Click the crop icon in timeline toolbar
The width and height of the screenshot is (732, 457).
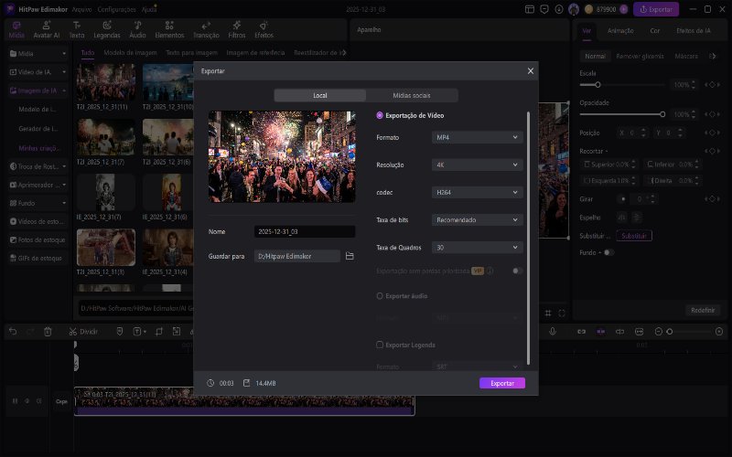158,332
